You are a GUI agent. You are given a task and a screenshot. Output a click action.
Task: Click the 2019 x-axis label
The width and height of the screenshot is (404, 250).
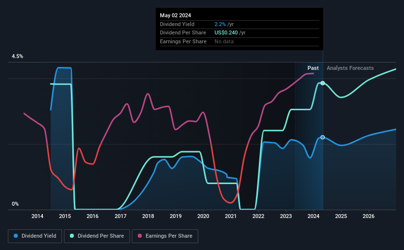[176, 216]
